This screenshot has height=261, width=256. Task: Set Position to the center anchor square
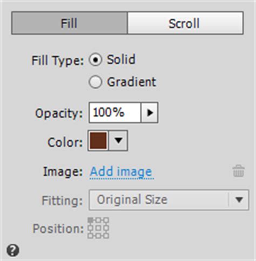coord(98,228)
